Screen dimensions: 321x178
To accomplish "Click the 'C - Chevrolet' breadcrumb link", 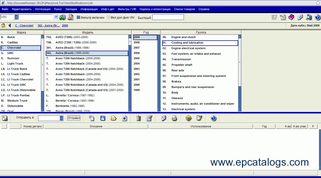I will point(24,25).
